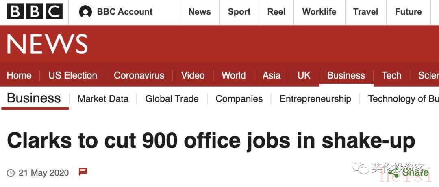The height and width of the screenshot is (187, 439).
Task: Click the red comments flag icon
Action: tap(83, 172)
